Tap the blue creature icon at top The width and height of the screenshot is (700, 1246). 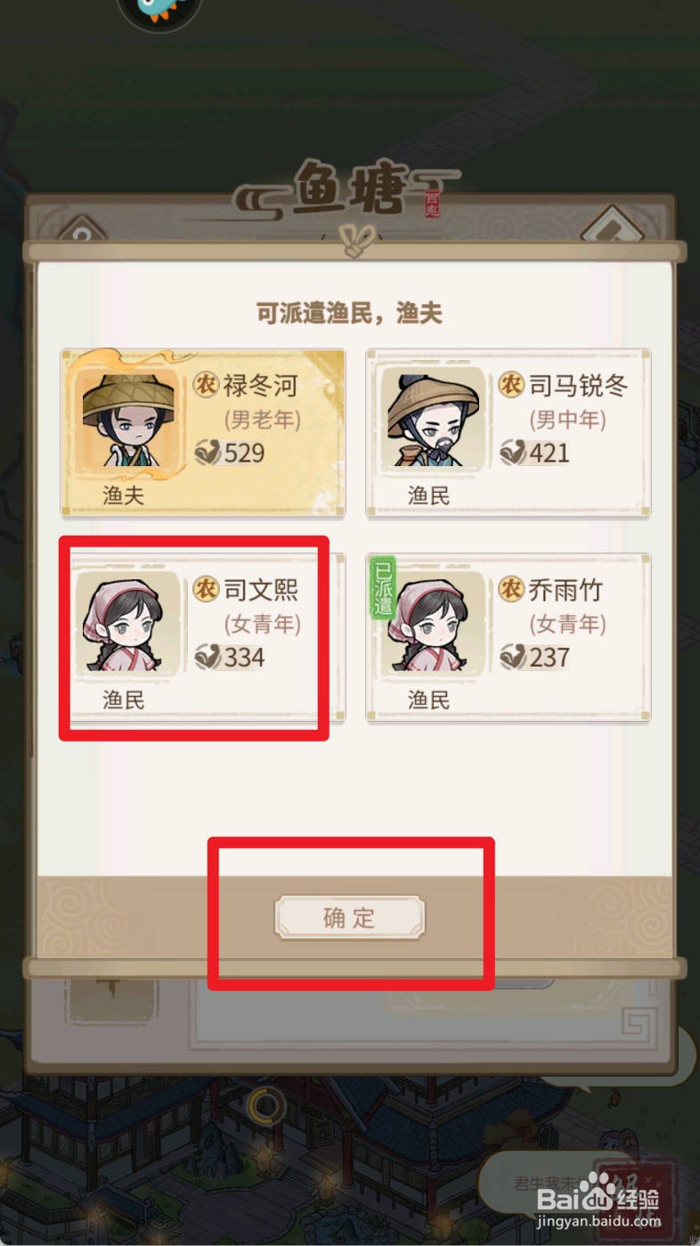[160, 11]
